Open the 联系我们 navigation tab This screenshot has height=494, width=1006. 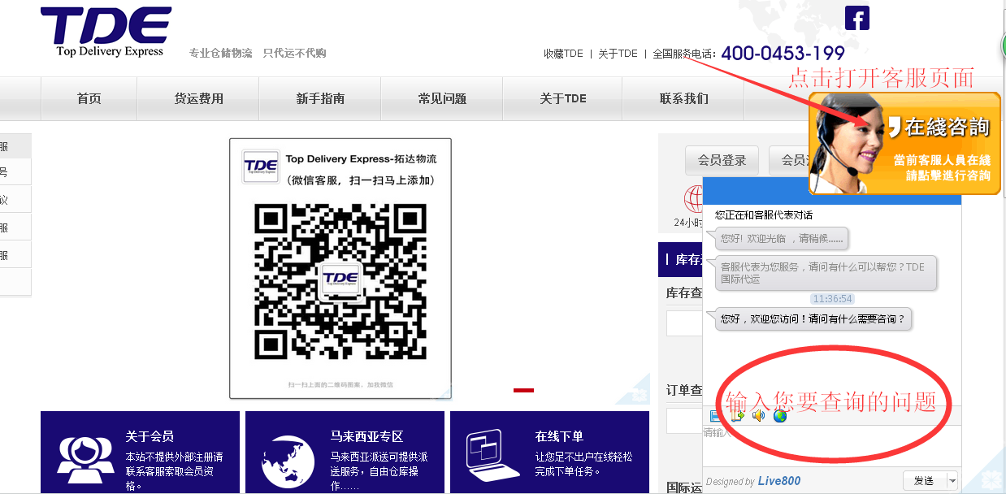point(684,99)
